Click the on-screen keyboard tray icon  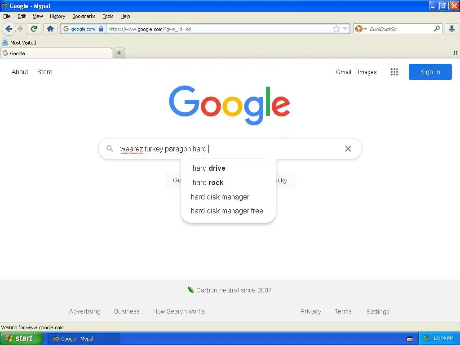410,339
